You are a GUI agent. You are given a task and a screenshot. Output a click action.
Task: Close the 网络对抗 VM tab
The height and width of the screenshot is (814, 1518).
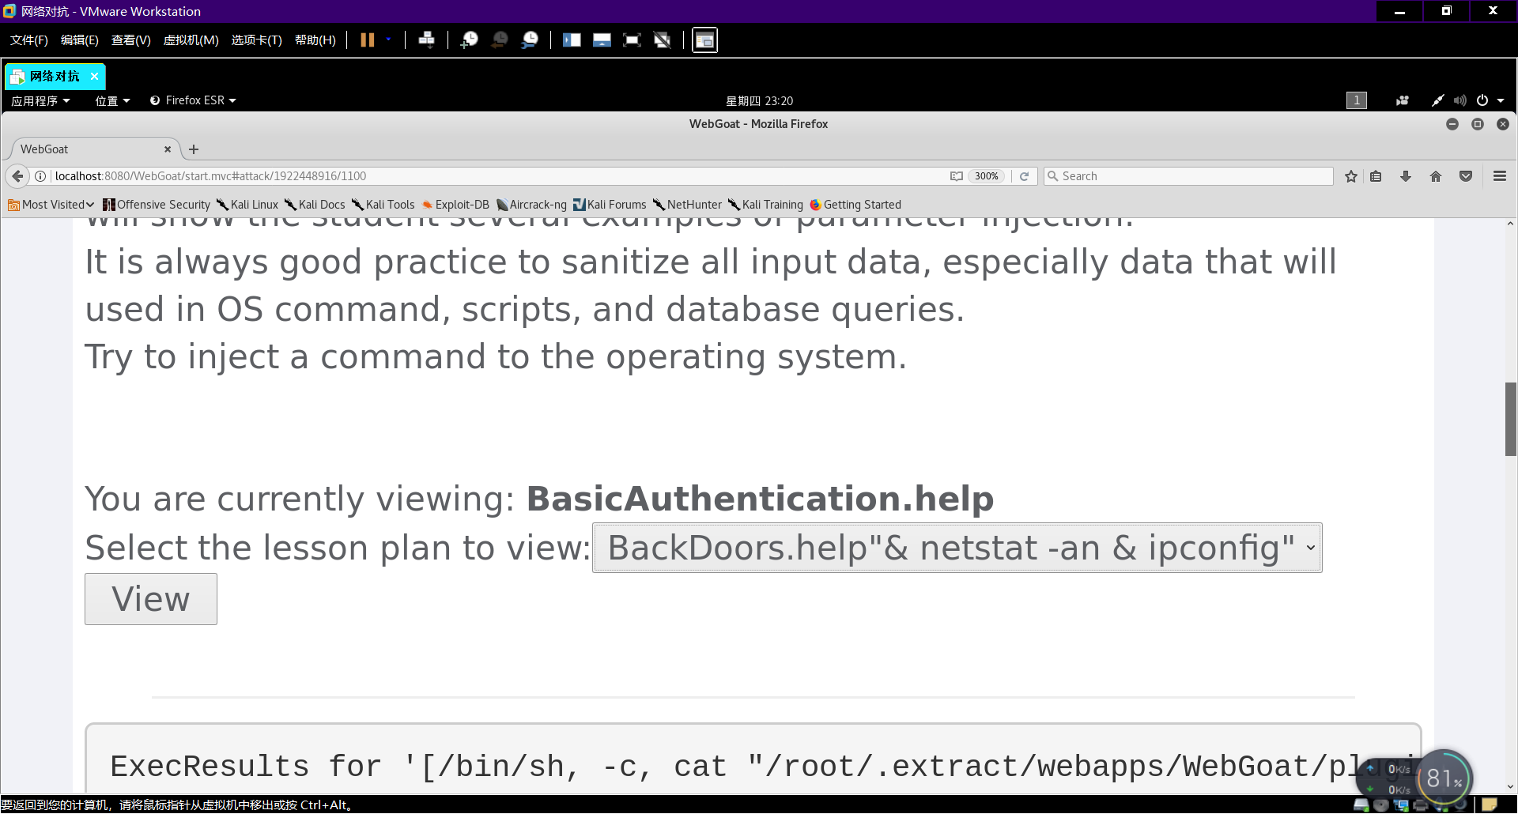coord(94,77)
